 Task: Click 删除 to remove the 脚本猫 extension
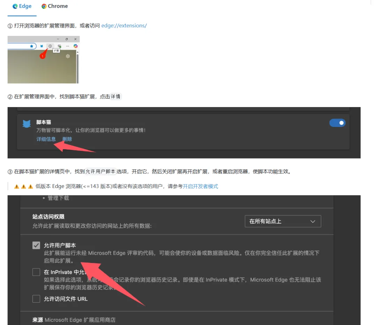[x=67, y=139]
